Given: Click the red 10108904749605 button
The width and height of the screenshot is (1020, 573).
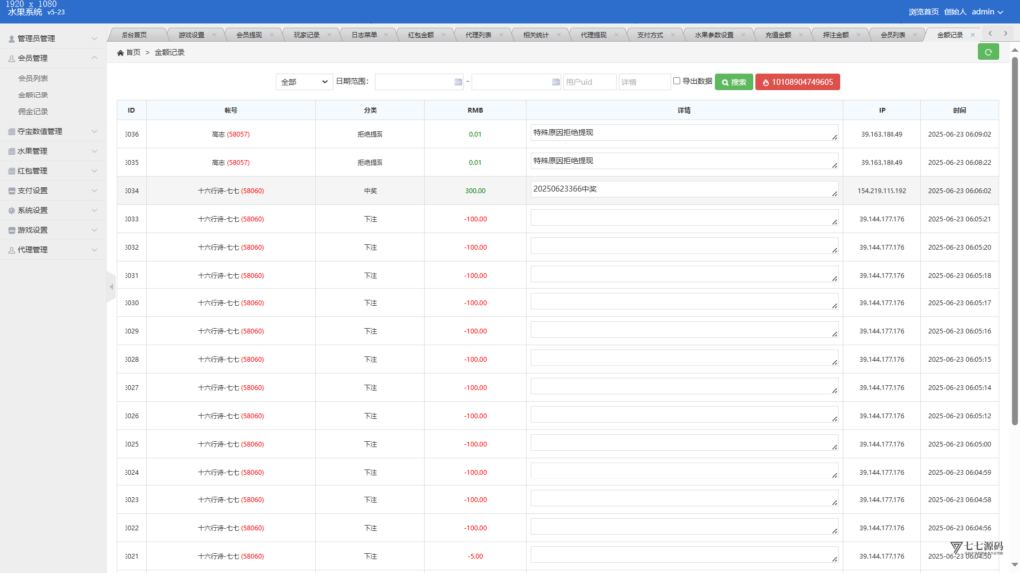Looking at the screenshot, I should 798,82.
